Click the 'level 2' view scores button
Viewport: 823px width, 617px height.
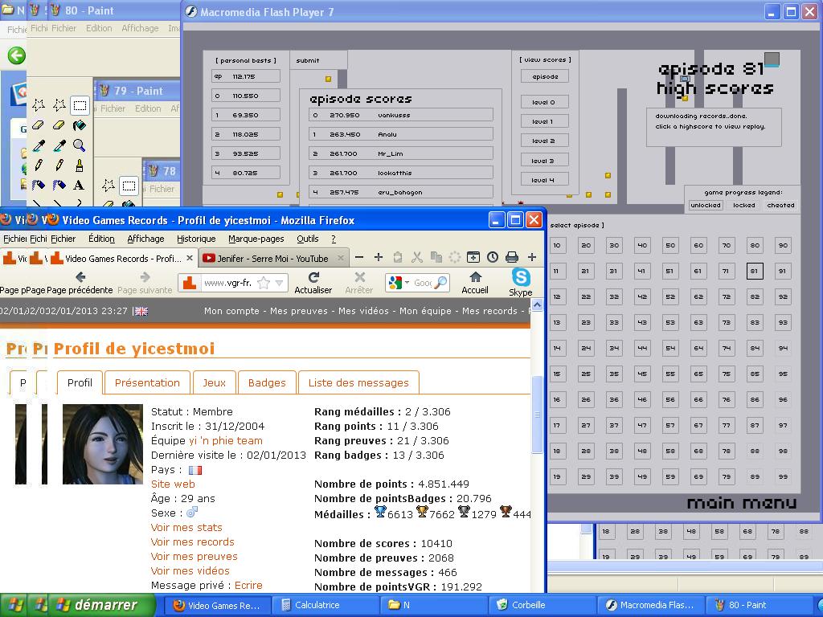click(543, 141)
